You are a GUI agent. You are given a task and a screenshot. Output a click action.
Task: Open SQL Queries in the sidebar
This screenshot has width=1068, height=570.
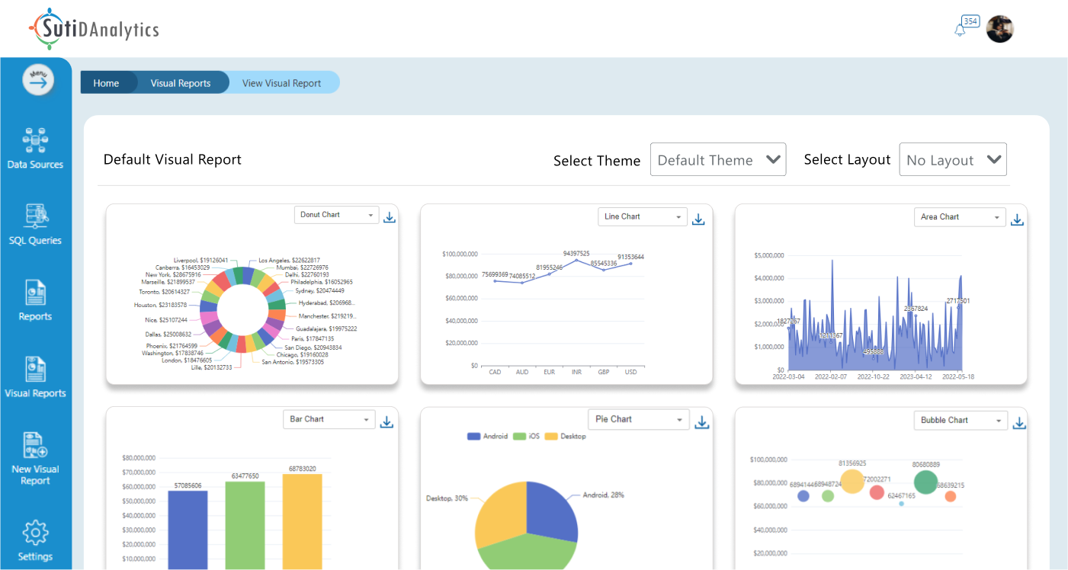click(x=35, y=224)
